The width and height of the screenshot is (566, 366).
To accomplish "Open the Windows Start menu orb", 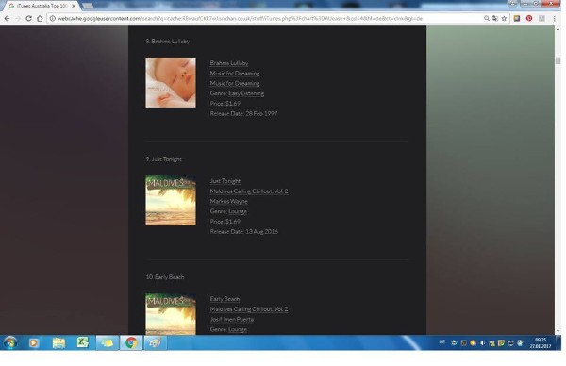I will click(x=9, y=342).
